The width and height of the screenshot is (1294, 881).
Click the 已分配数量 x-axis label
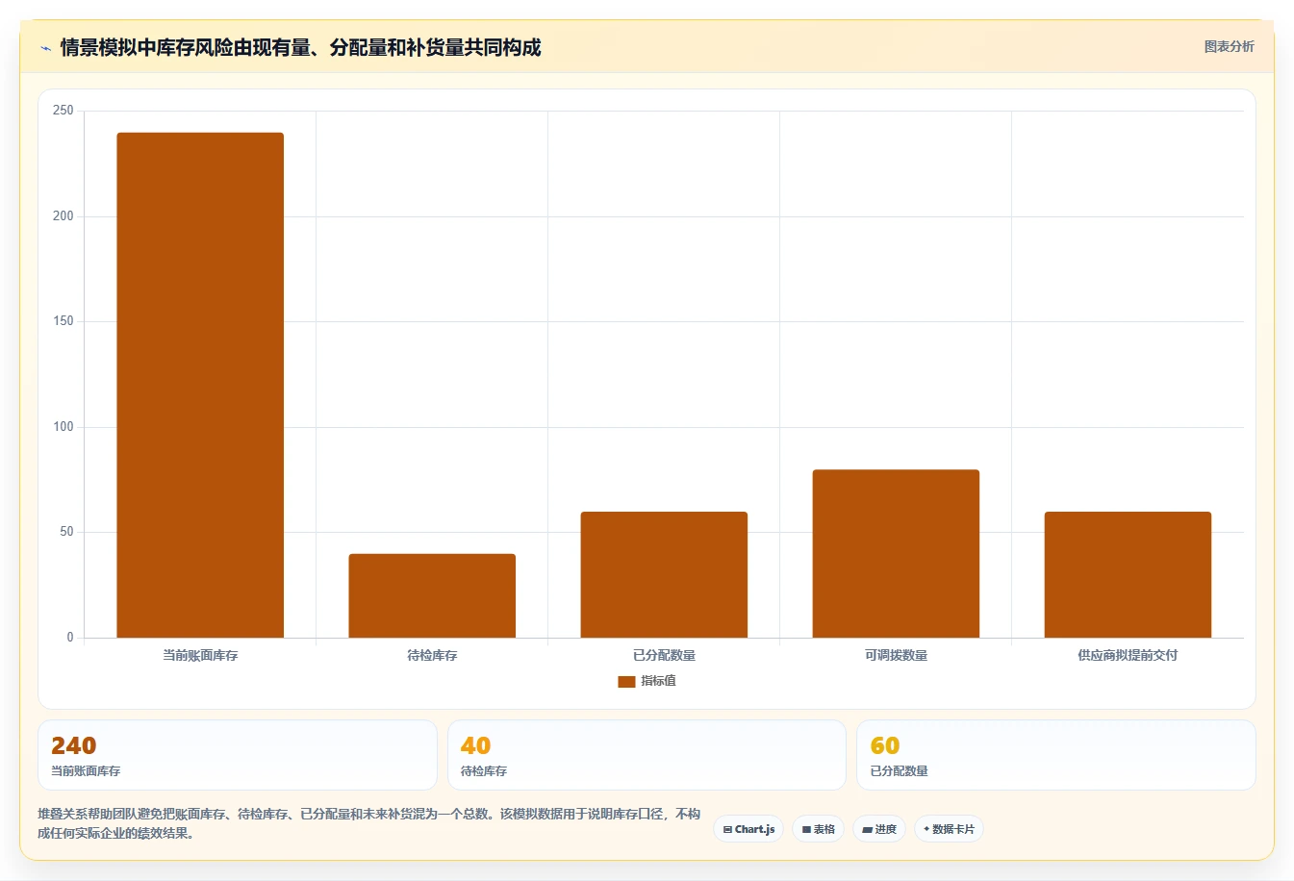coord(664,655)
